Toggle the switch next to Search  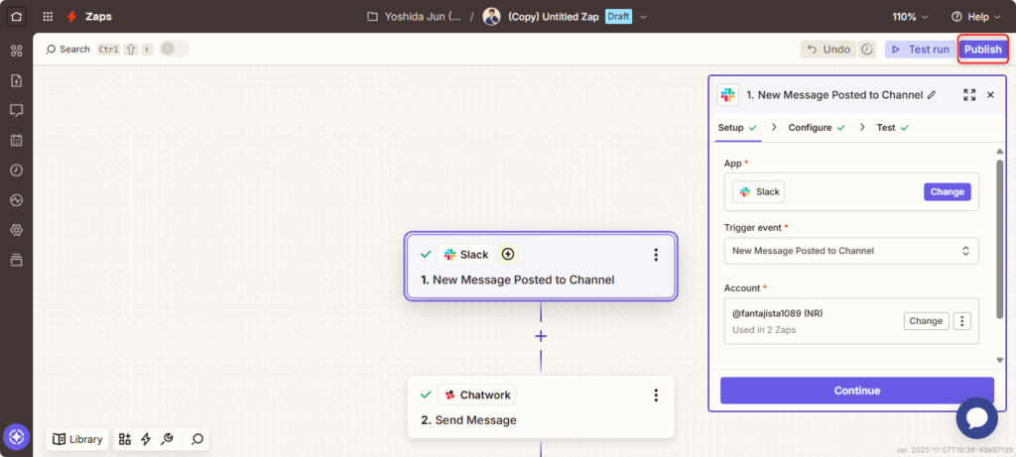[x=174, y=49]
